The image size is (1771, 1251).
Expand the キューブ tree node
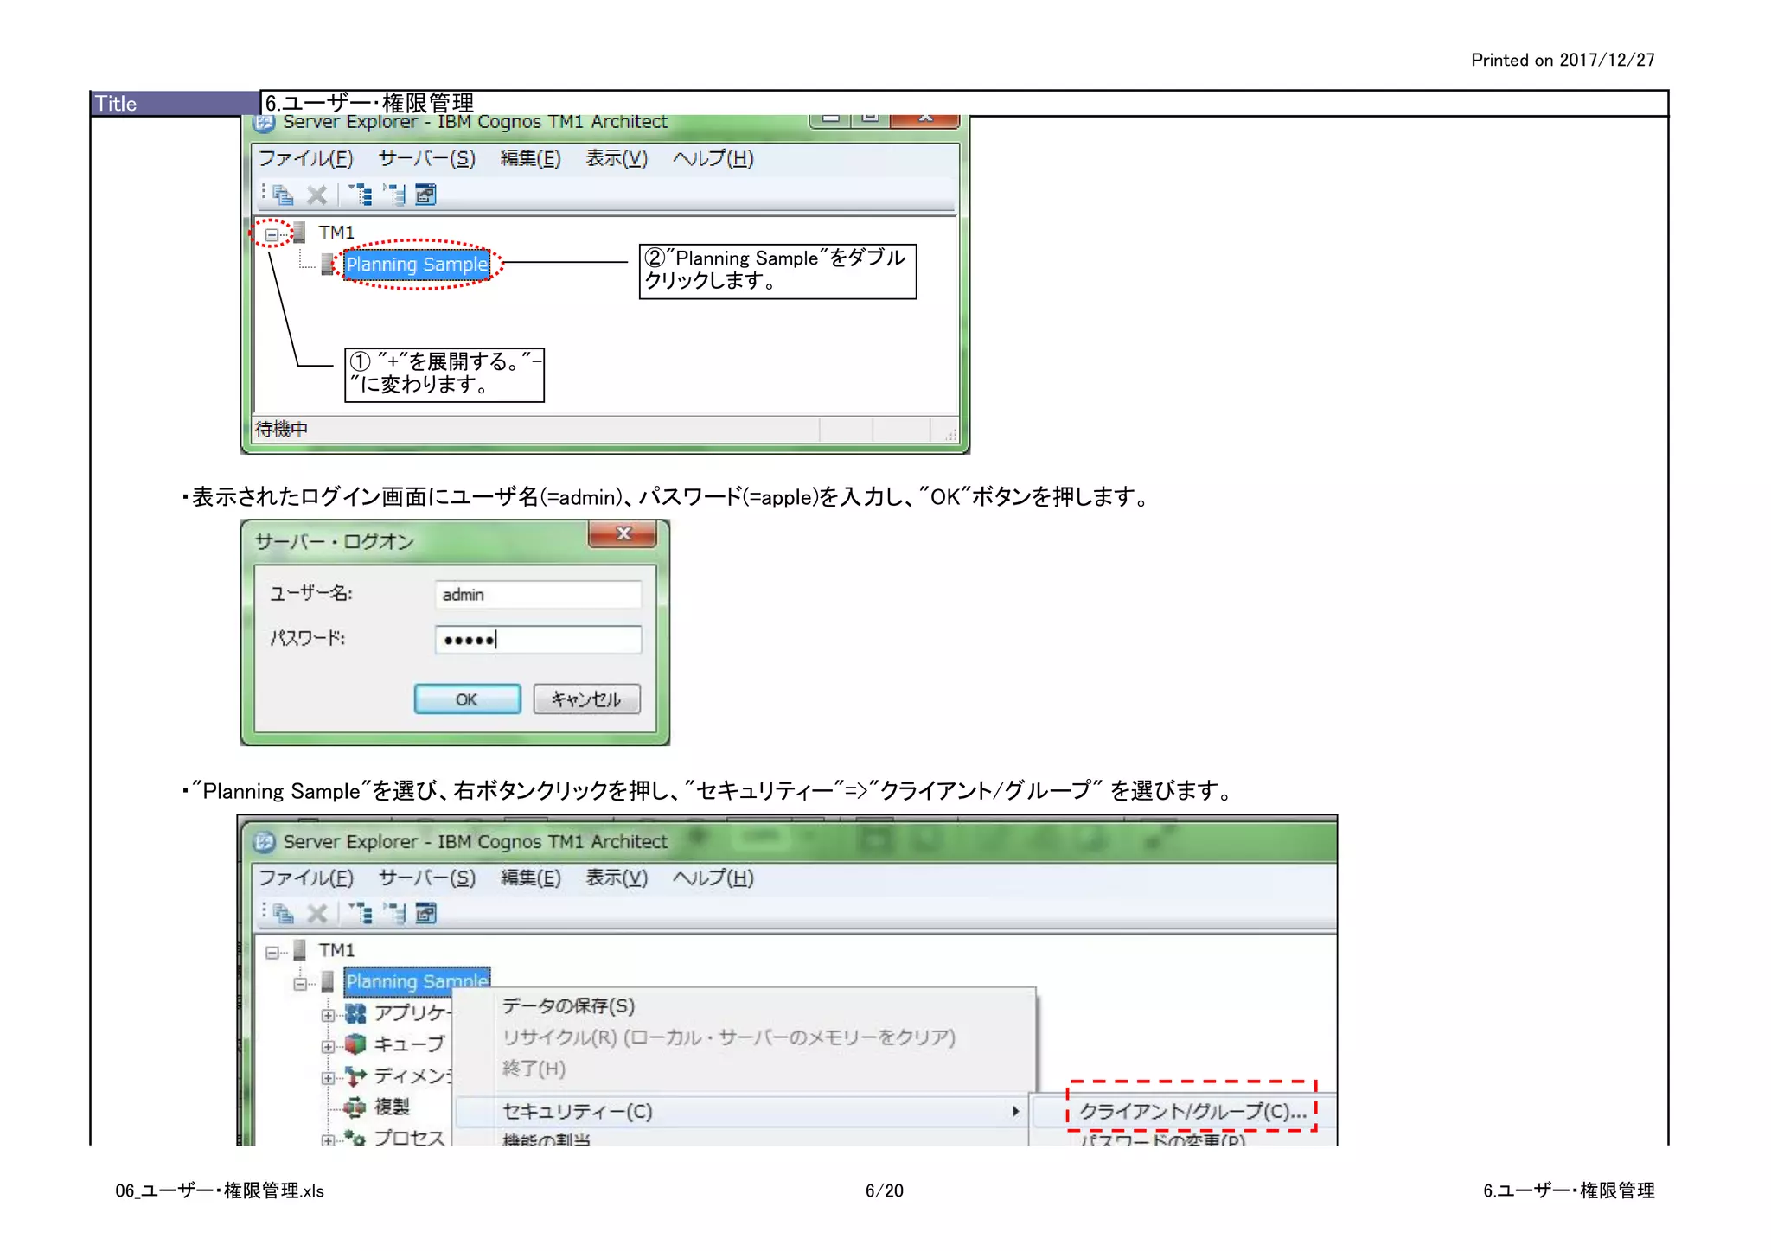click(328, 1046)
